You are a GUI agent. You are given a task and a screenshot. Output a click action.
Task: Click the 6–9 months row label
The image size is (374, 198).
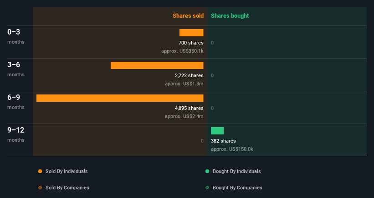[x=16, y=102]
